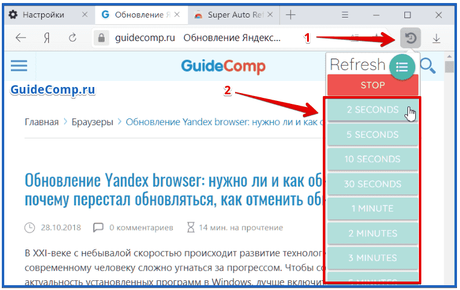Image resolution: width=460 pixels, height=290 pixels.
Task: Click the page title Обновление Яндекс in address bar
Action: pyautogui.click(x=232, y=38)
